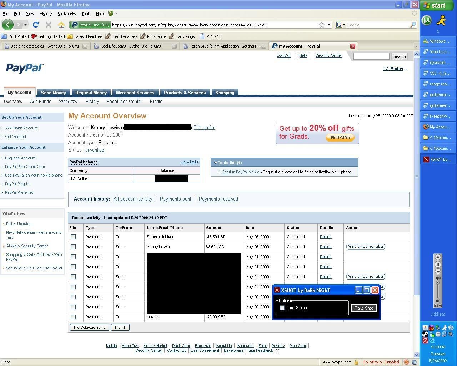Tick checkbox on first May 20, 2009 row
Image resolution: width=457 pixels, height=366 pixels.
tap(74, 297)
